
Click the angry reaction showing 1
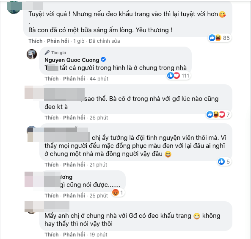[x=118, y=192]
